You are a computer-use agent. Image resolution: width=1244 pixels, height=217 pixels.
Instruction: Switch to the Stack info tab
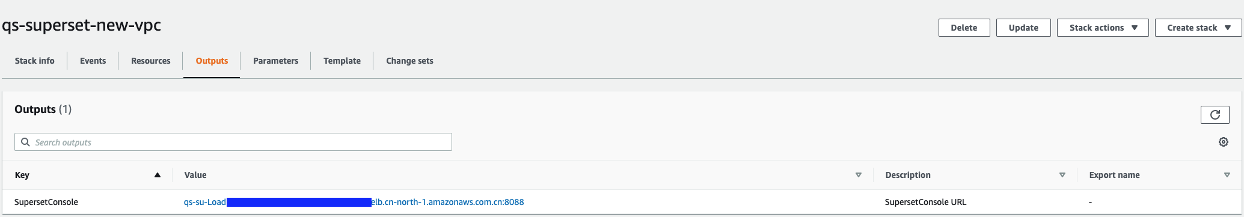coord(34,61)
